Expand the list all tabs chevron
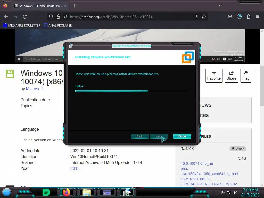Screen dimensions: 264x198 tap(220, 6)
